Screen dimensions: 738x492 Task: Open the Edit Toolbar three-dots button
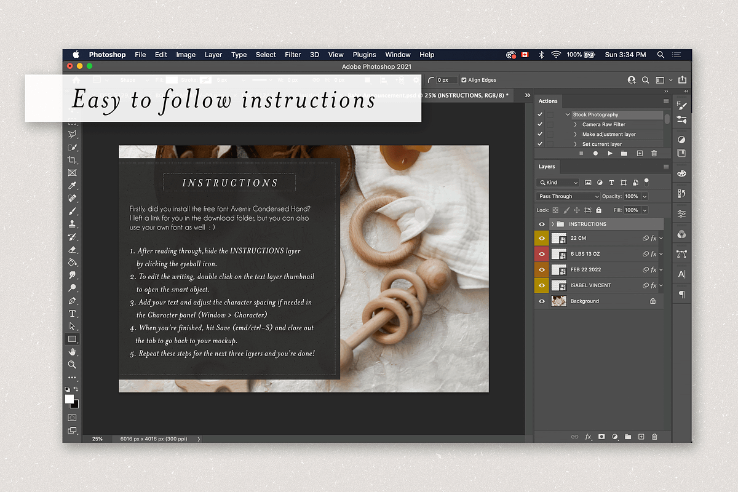(x=72, y=378)
